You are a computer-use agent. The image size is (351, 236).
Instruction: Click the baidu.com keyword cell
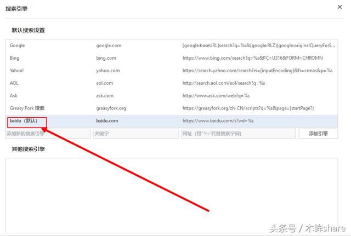point(107,121)
